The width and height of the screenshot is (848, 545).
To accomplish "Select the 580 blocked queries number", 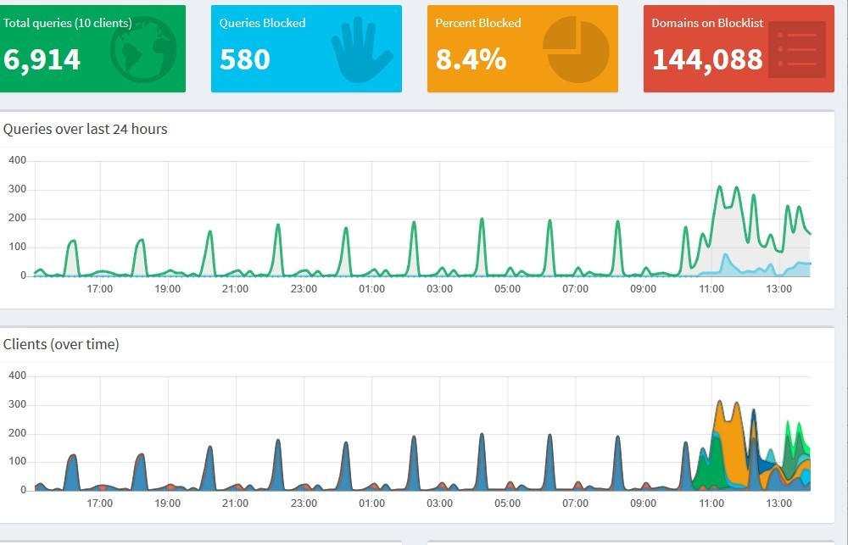I will coord(244,59).
